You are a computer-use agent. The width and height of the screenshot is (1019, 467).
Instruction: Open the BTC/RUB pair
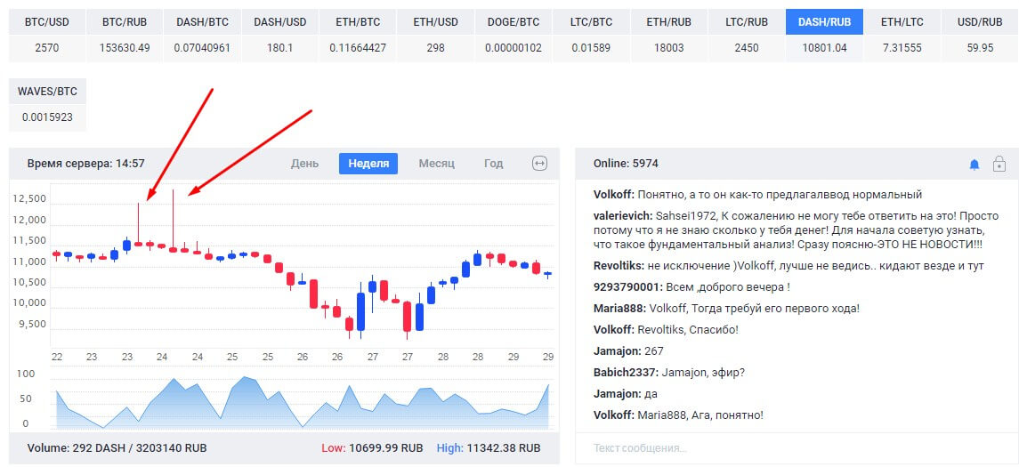[x=125, y=35]
